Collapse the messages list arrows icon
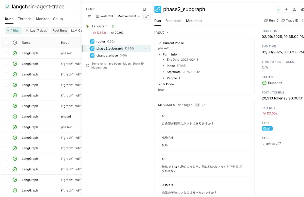Viewport: 304px width, 197px height. click(x=204, y=105)
